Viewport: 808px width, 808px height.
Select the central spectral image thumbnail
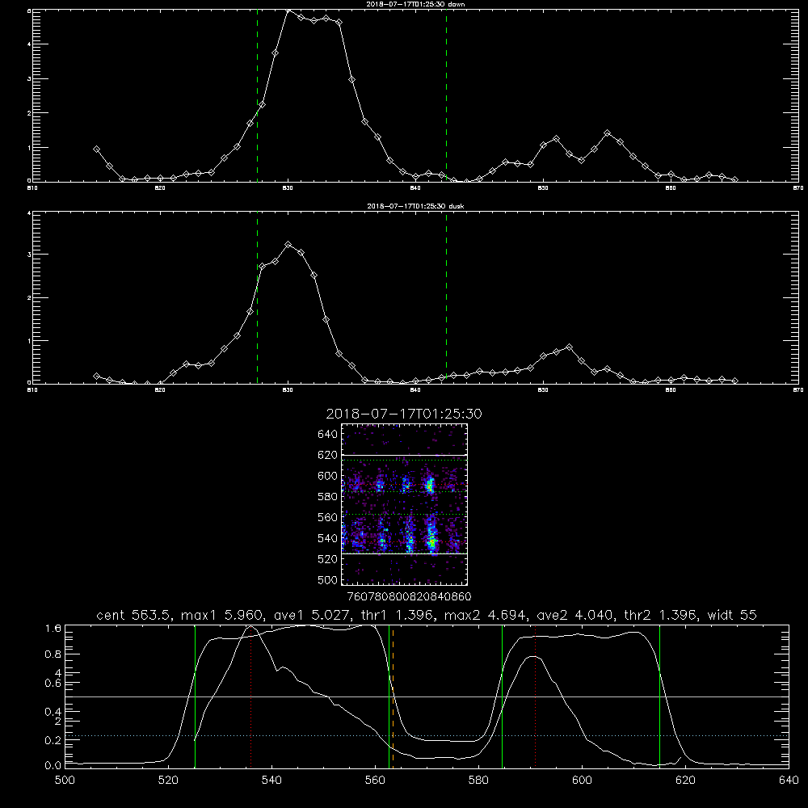click(x=404, y=504)
